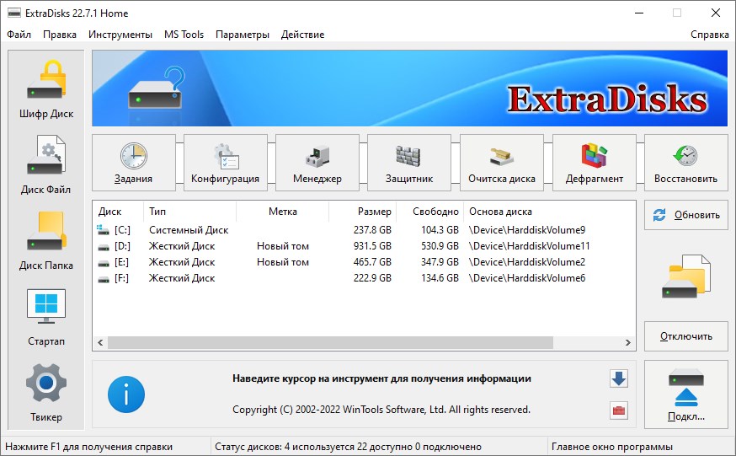
Task: Open the MS Tools menu
Action: click(184, 35)
